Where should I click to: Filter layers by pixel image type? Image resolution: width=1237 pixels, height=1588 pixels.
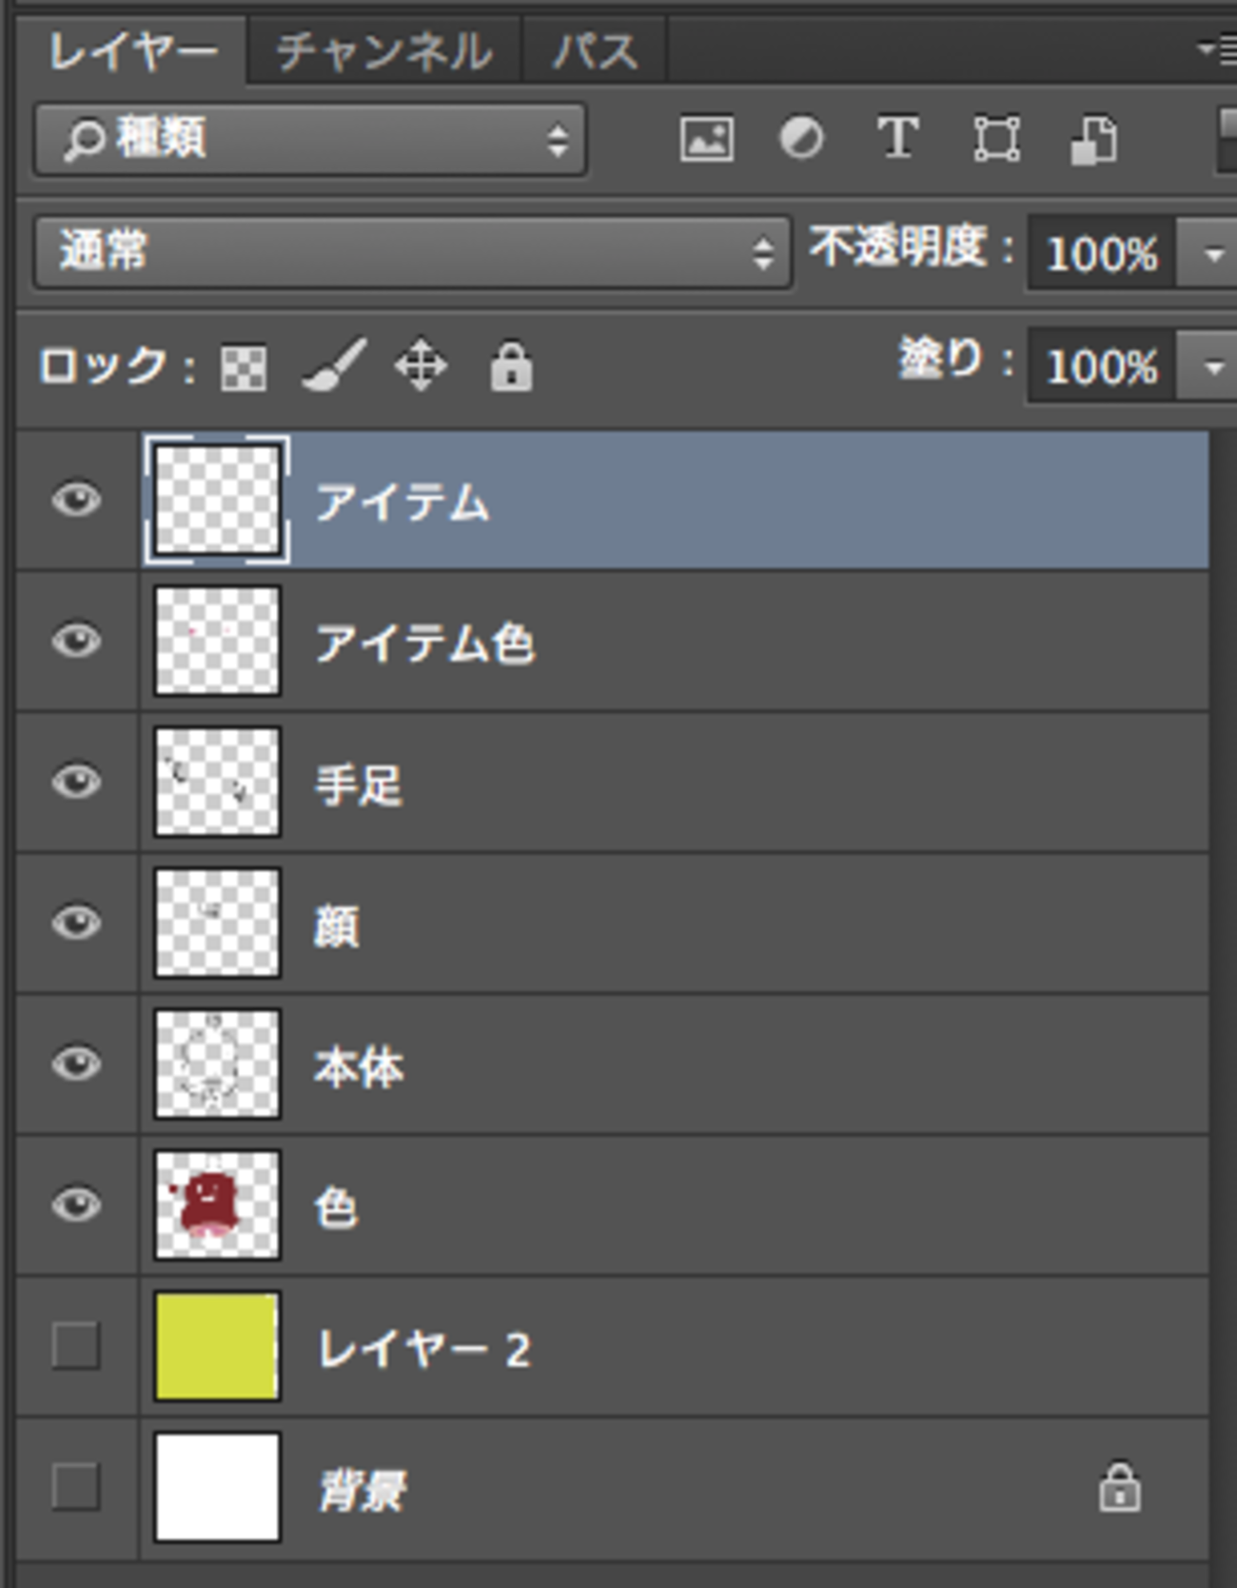pyautogui.click(x=706, y=139)
